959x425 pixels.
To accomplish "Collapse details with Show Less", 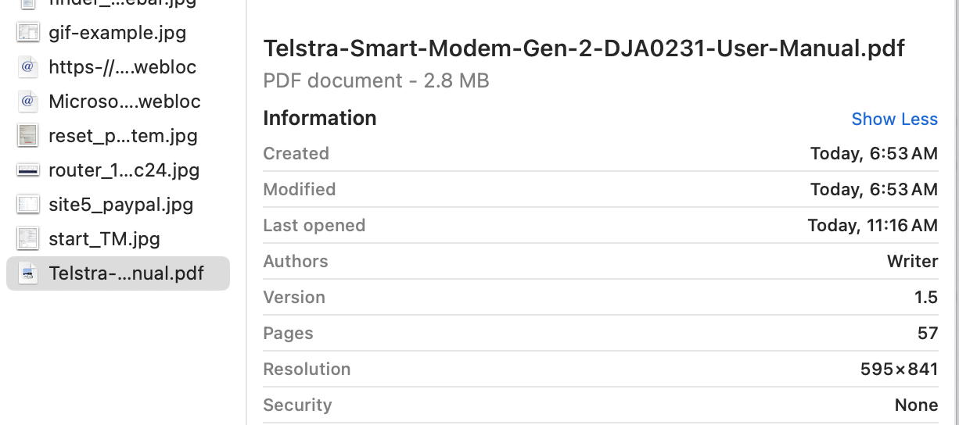I will (894, 119).
